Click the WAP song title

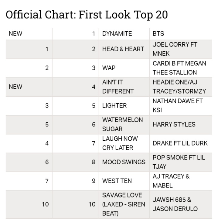click(x=109, y=68)
